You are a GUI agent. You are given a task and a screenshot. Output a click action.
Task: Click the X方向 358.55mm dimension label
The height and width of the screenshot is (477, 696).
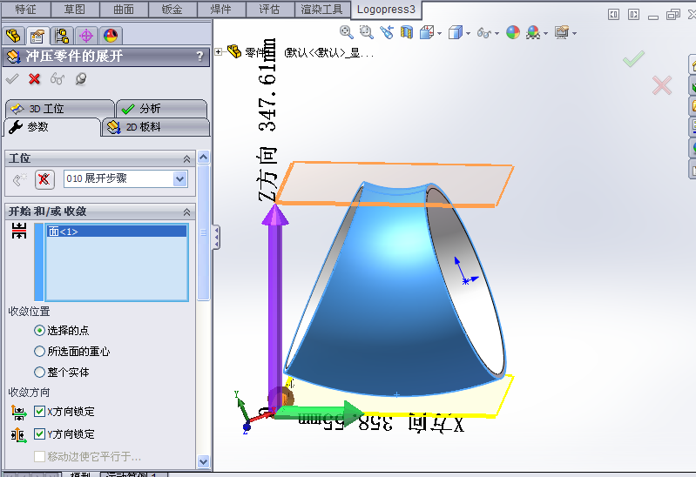pos(382,423)
